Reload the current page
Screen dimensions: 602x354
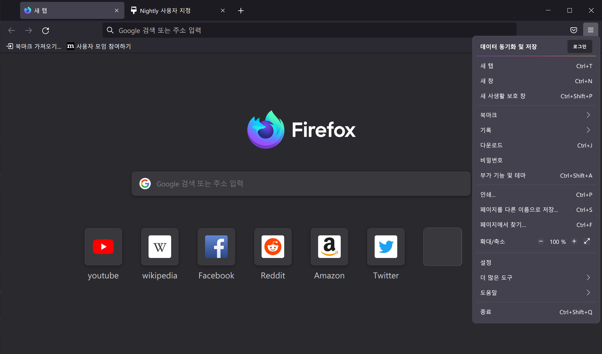pyautogui.click(x=46, y=30)
